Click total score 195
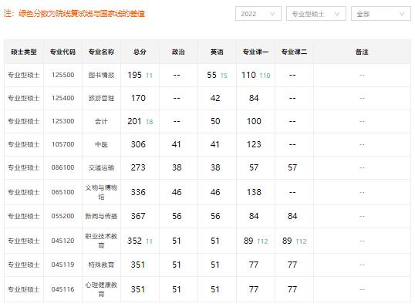The width and height of the screenshot is (415, 307). pyautogui.click(x=135, y=75)
